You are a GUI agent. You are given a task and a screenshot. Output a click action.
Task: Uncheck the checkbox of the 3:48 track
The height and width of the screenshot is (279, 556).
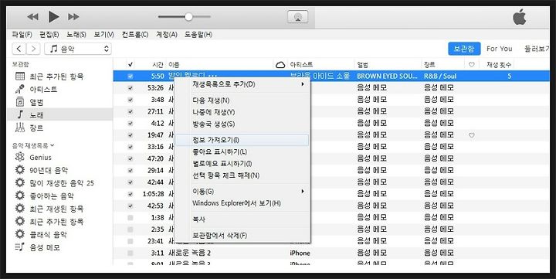coord(131,100)
